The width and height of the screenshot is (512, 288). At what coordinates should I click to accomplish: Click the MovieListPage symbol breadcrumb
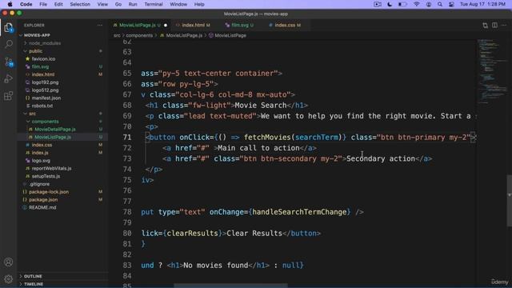click(227, 35)
